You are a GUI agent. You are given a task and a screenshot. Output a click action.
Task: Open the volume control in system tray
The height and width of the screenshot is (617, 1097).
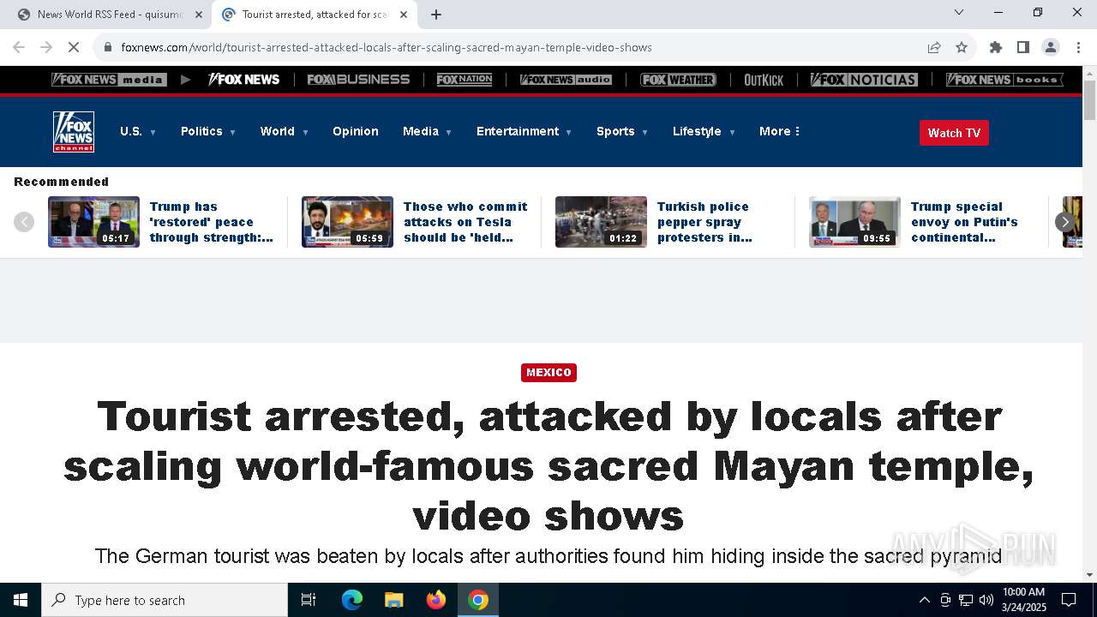coord(986,600)
